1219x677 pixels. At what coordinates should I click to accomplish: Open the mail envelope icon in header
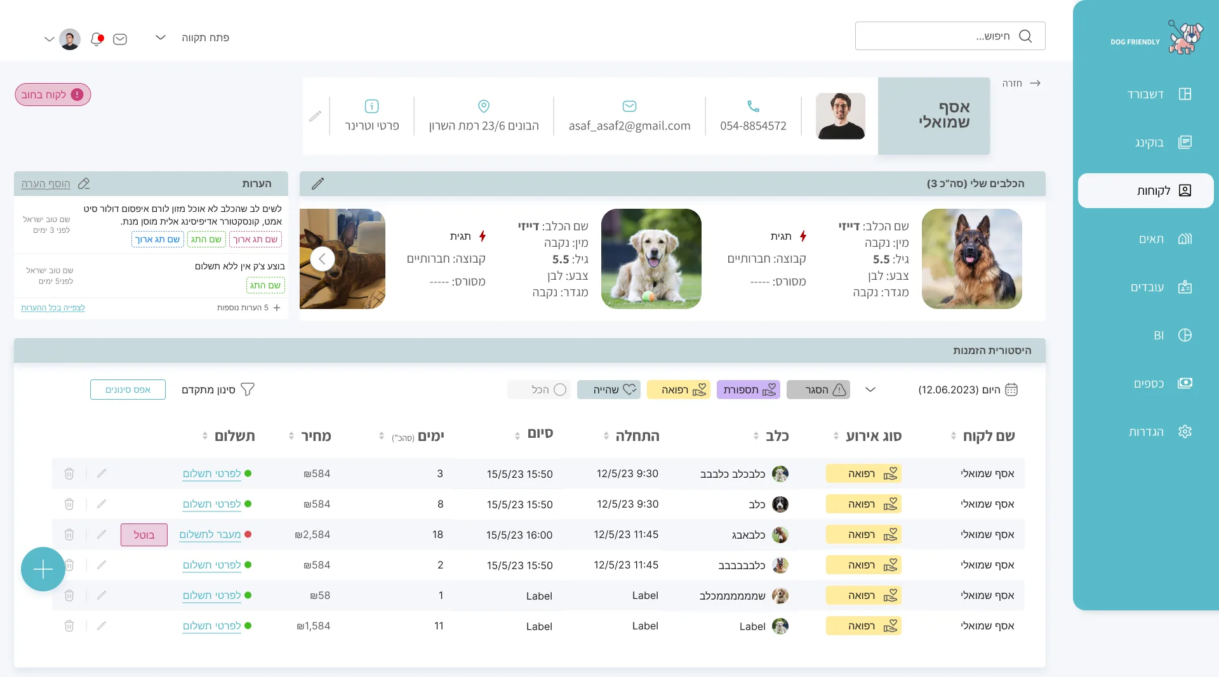click(x=120, y=39)
